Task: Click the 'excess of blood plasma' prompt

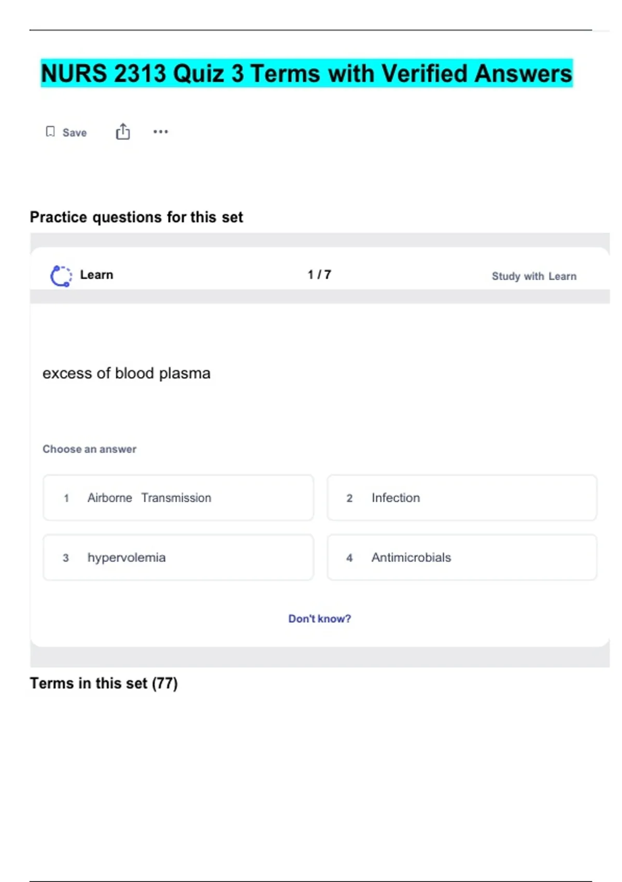Action: pos(126,374)
